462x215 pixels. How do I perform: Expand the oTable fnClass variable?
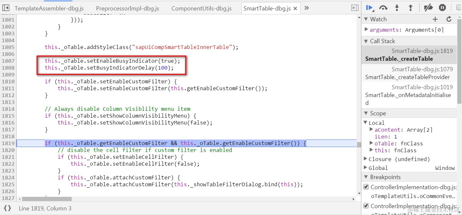click(x=371, y=143)
